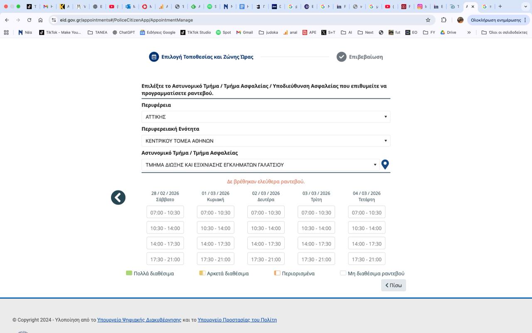Click the calendar step icon
Screen dimensions: 532x333
[x=154, y=57]
